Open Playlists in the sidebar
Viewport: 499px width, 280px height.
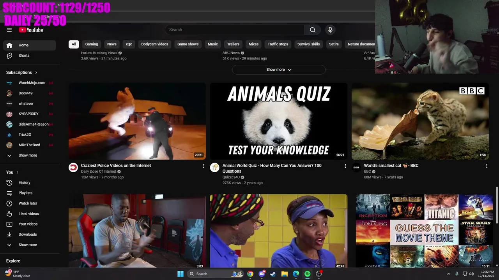(x=30, y=193)
